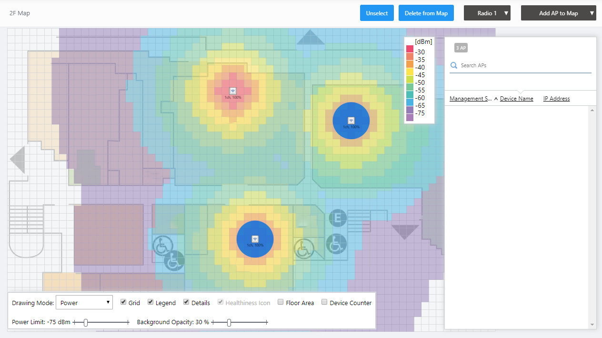Click the left pan arrow on map

point(18,160)
